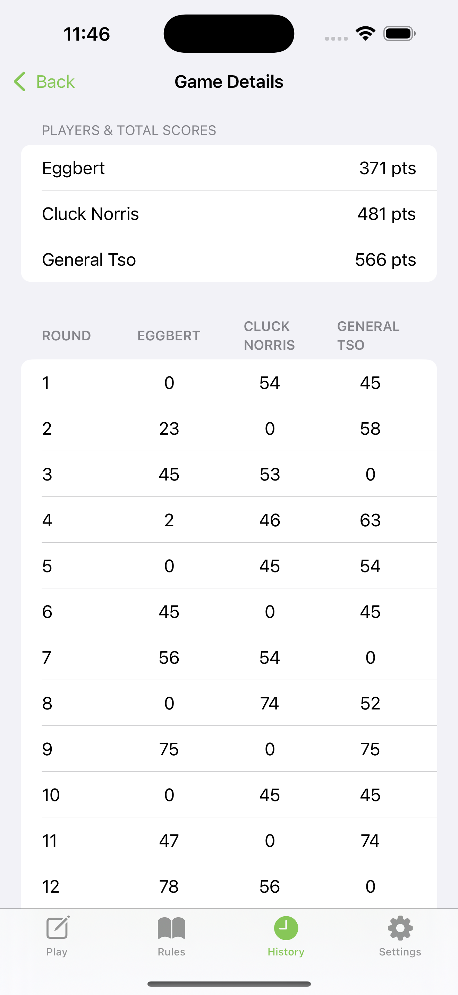Screen dimensions: 458x995
Task: Tap the Play tab pencil icon
Action: click(x=58, y=927)
